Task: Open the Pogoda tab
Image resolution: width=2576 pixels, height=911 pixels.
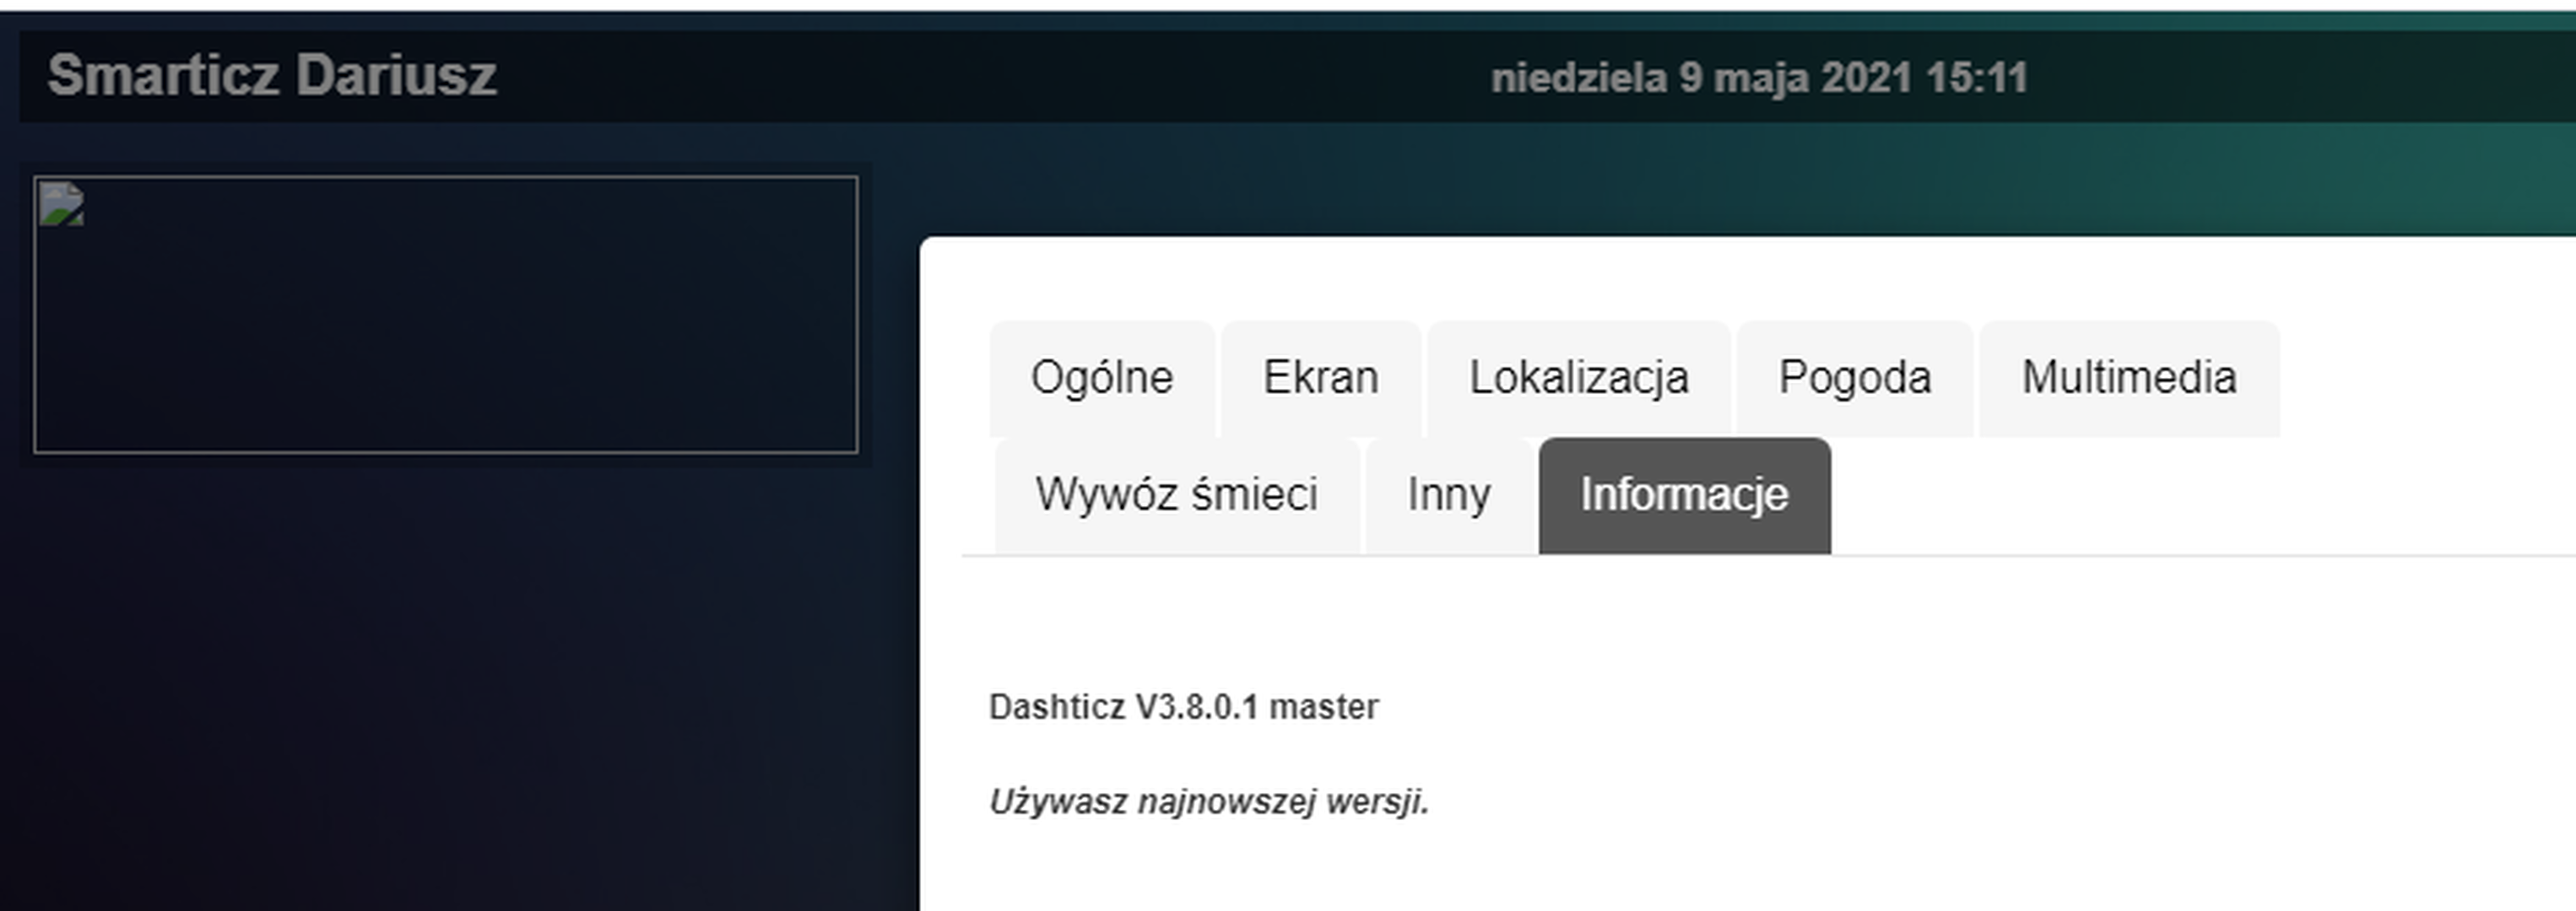Action: click(1855, 379)
